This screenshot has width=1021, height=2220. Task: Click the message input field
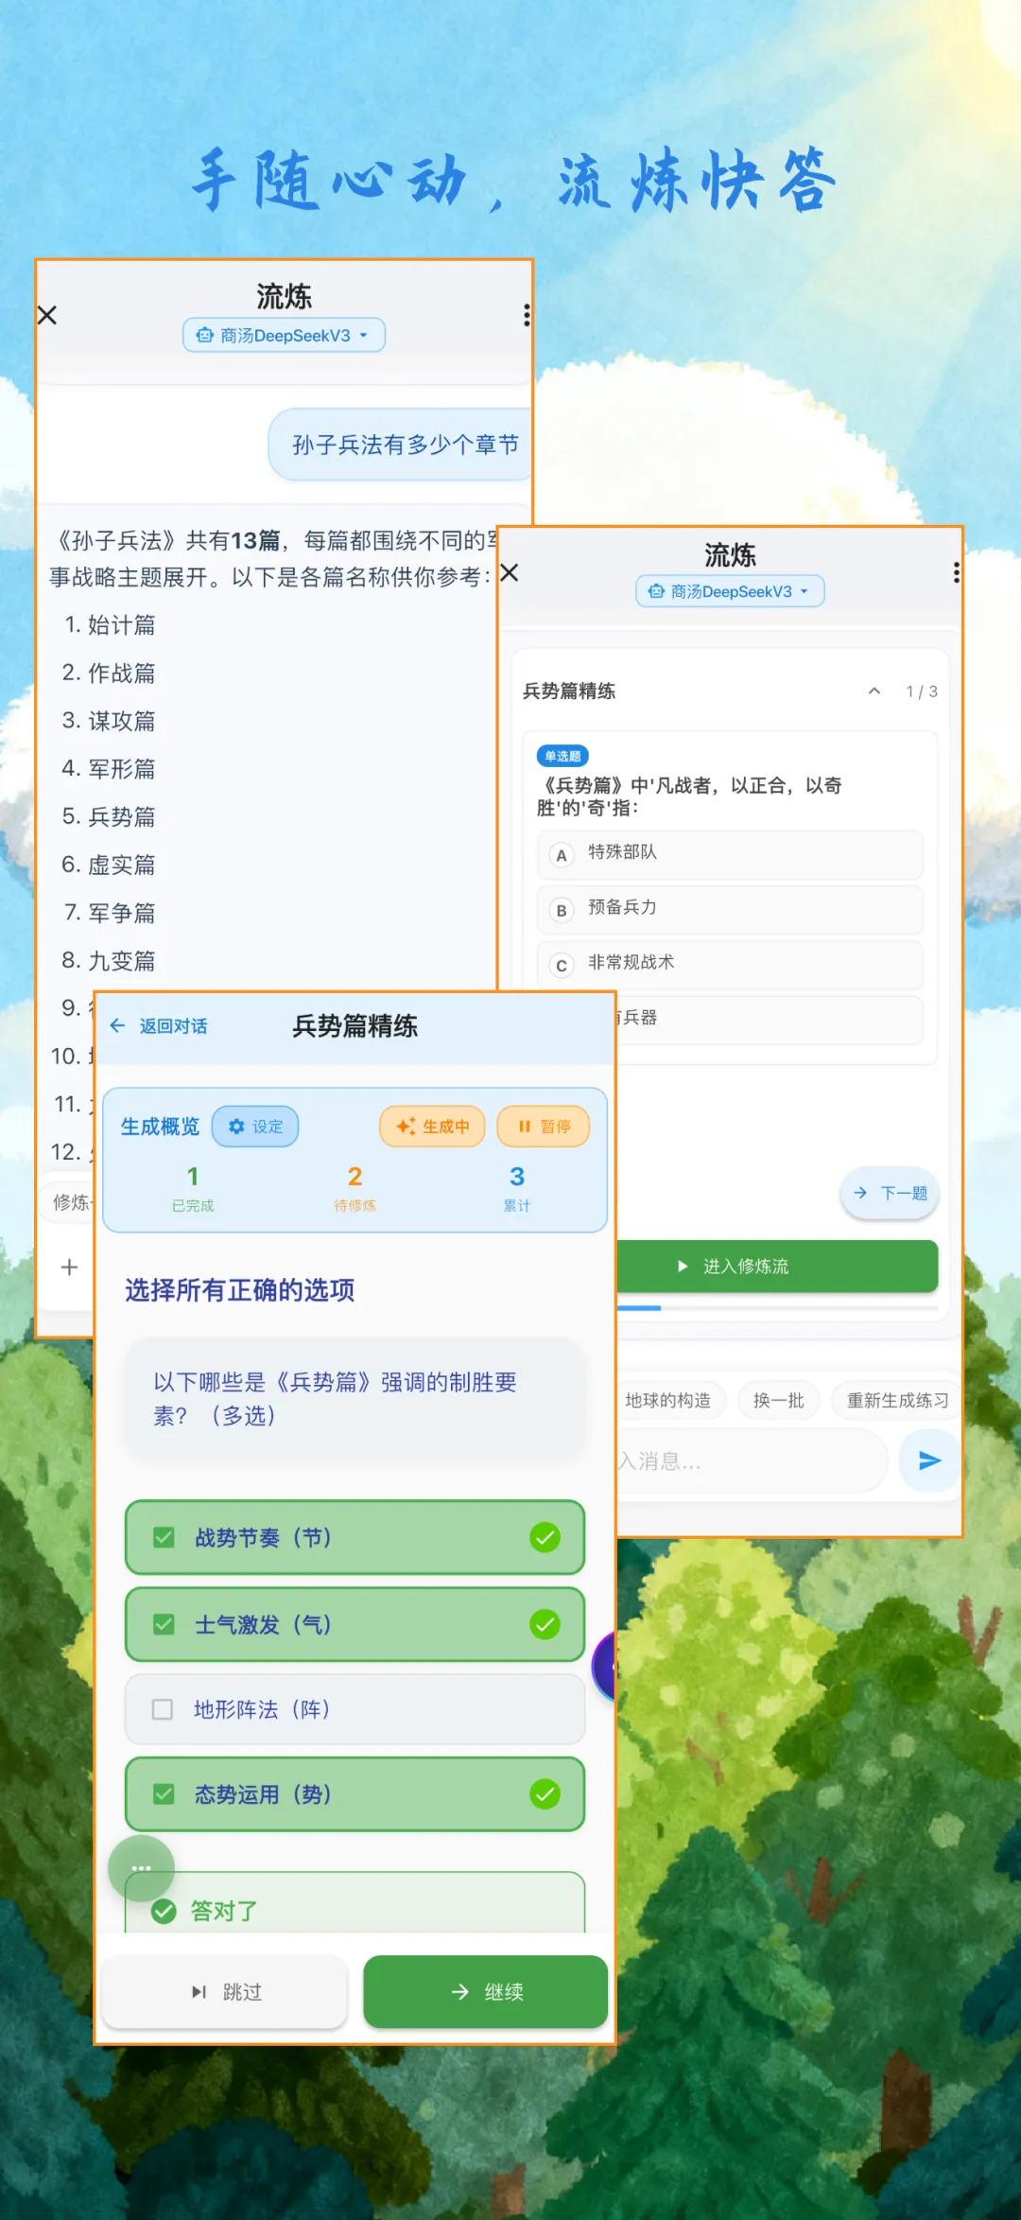[752, 1461]
